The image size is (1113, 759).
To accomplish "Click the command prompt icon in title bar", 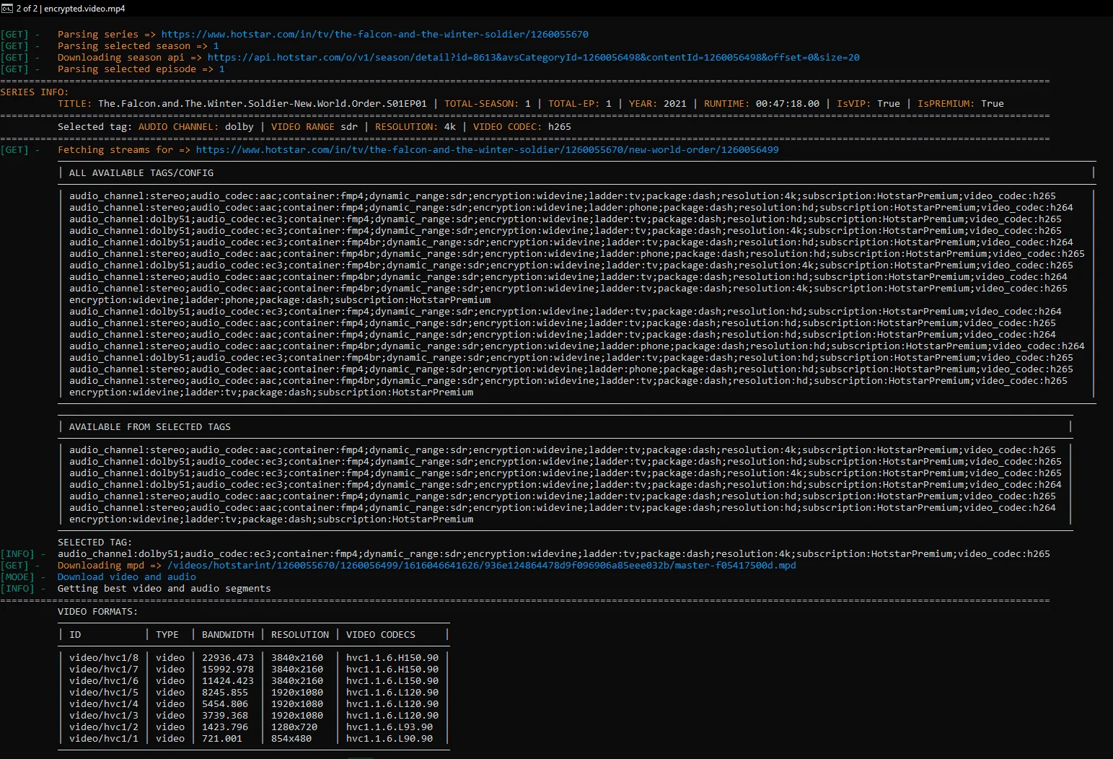I will point(7,9).
